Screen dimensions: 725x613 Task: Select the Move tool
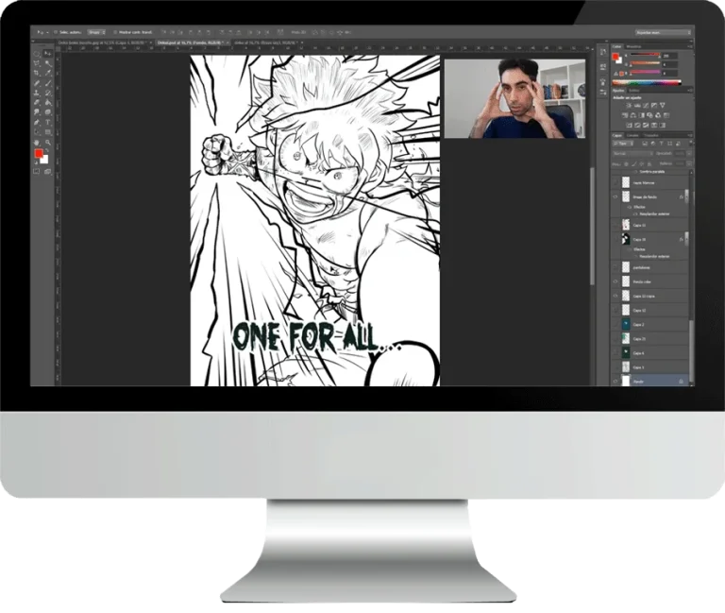[x=47, y=53]
